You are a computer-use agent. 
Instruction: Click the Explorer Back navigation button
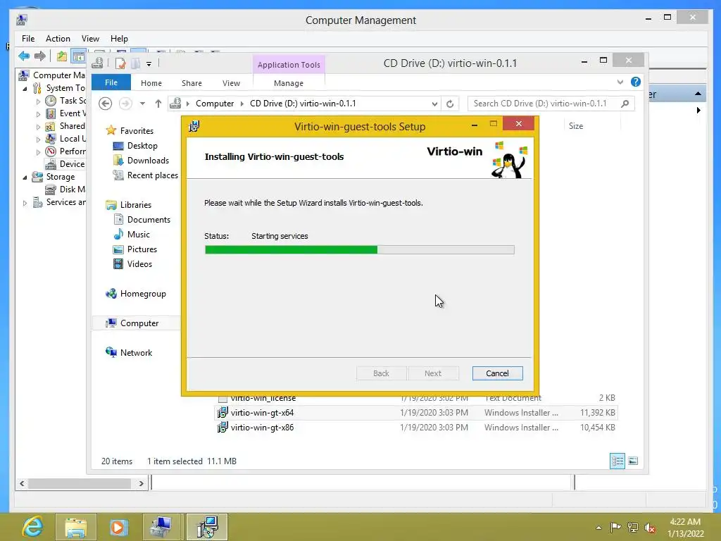pos(106,104)
